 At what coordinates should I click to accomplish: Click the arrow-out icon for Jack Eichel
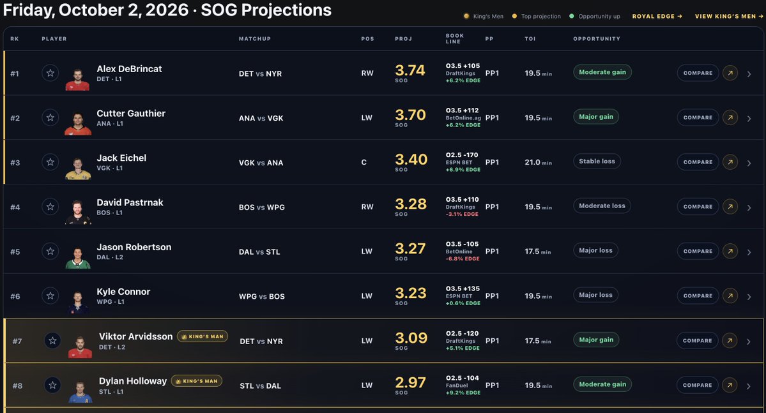click(x=730, y=162)
